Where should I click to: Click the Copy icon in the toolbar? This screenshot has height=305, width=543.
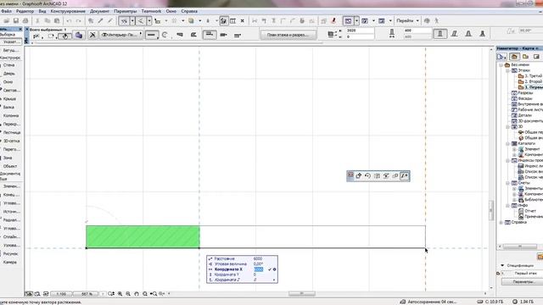(x=48, y=21)
